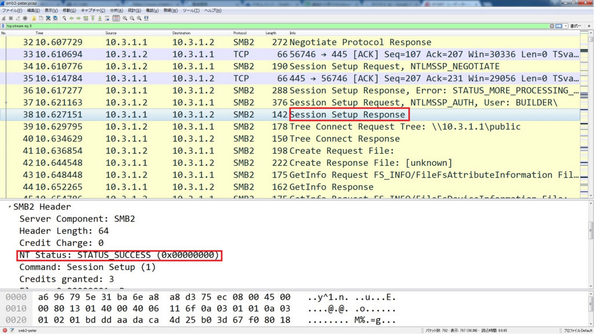The width and height of the screenshot is (594, 334).
Task: Select packet 39 Tree Connect Request row
Action: tap(290, 126)
